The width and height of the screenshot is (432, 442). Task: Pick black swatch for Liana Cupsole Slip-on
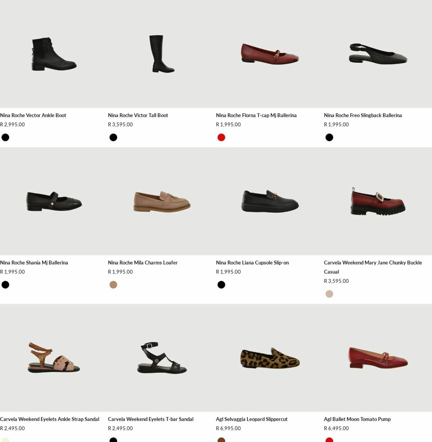[x=221, y=285]
